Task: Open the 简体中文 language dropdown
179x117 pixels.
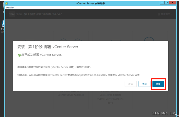Action: pyautogui.click(x=165, y=14)
